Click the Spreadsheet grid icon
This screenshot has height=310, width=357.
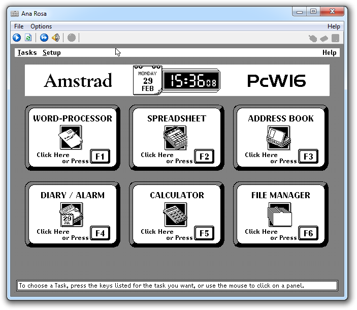[x=175, y=137]
